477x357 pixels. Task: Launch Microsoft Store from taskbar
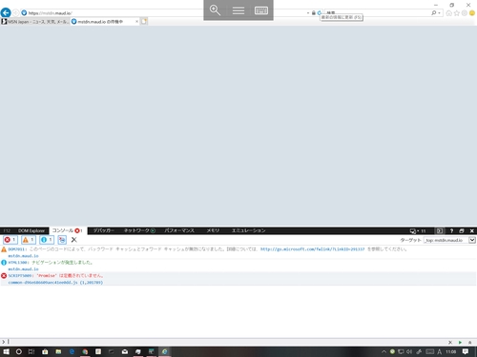(x=45, y=351)
